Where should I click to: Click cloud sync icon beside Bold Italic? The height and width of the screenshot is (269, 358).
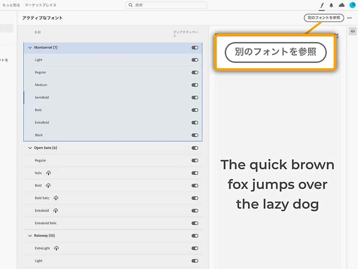tap(56, 198)
